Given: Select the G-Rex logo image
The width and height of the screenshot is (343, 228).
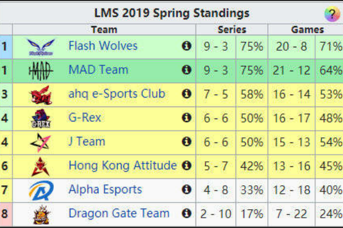Looking at the screenshot, I should pyautogui.click(x=41, y=119).
